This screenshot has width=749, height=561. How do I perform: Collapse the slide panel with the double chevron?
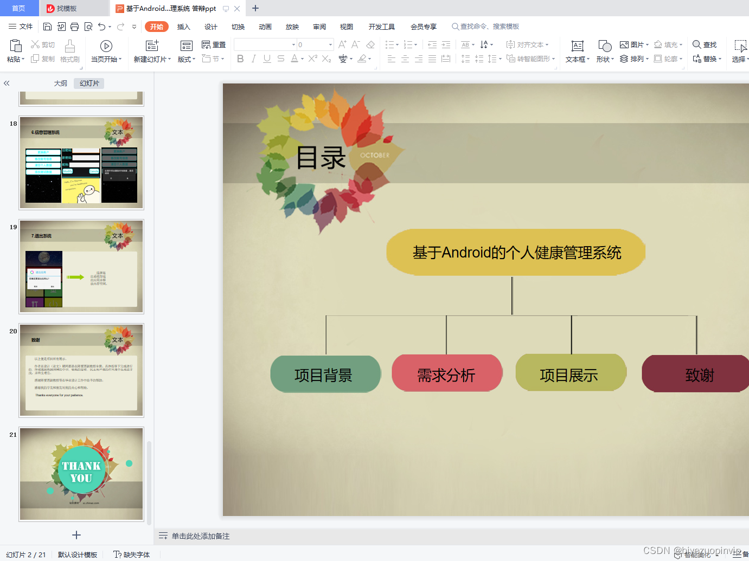pyautogui.click(x=7, y=83)
